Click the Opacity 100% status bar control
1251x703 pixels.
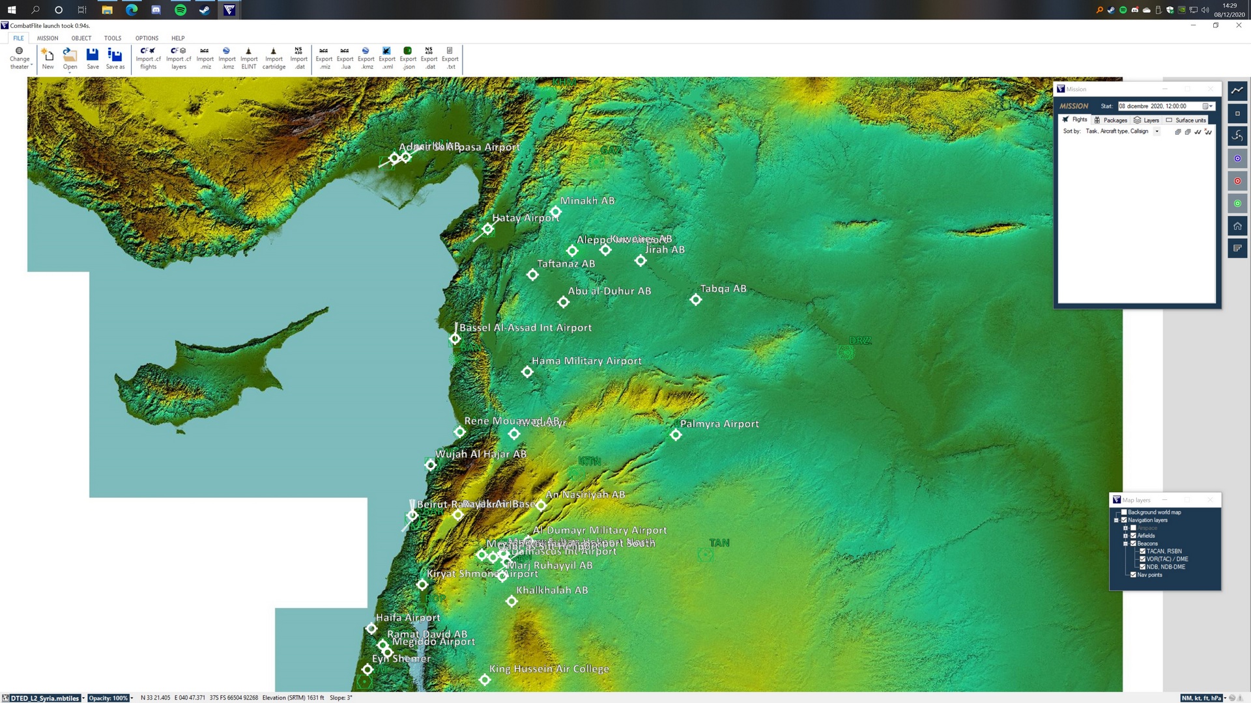click(x=109, y=698)
